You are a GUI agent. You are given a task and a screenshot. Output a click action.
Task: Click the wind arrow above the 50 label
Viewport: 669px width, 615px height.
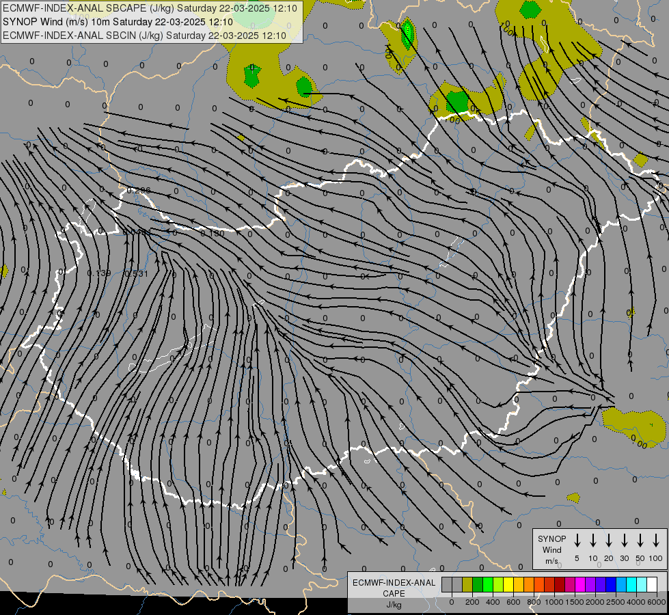(640, 541)
